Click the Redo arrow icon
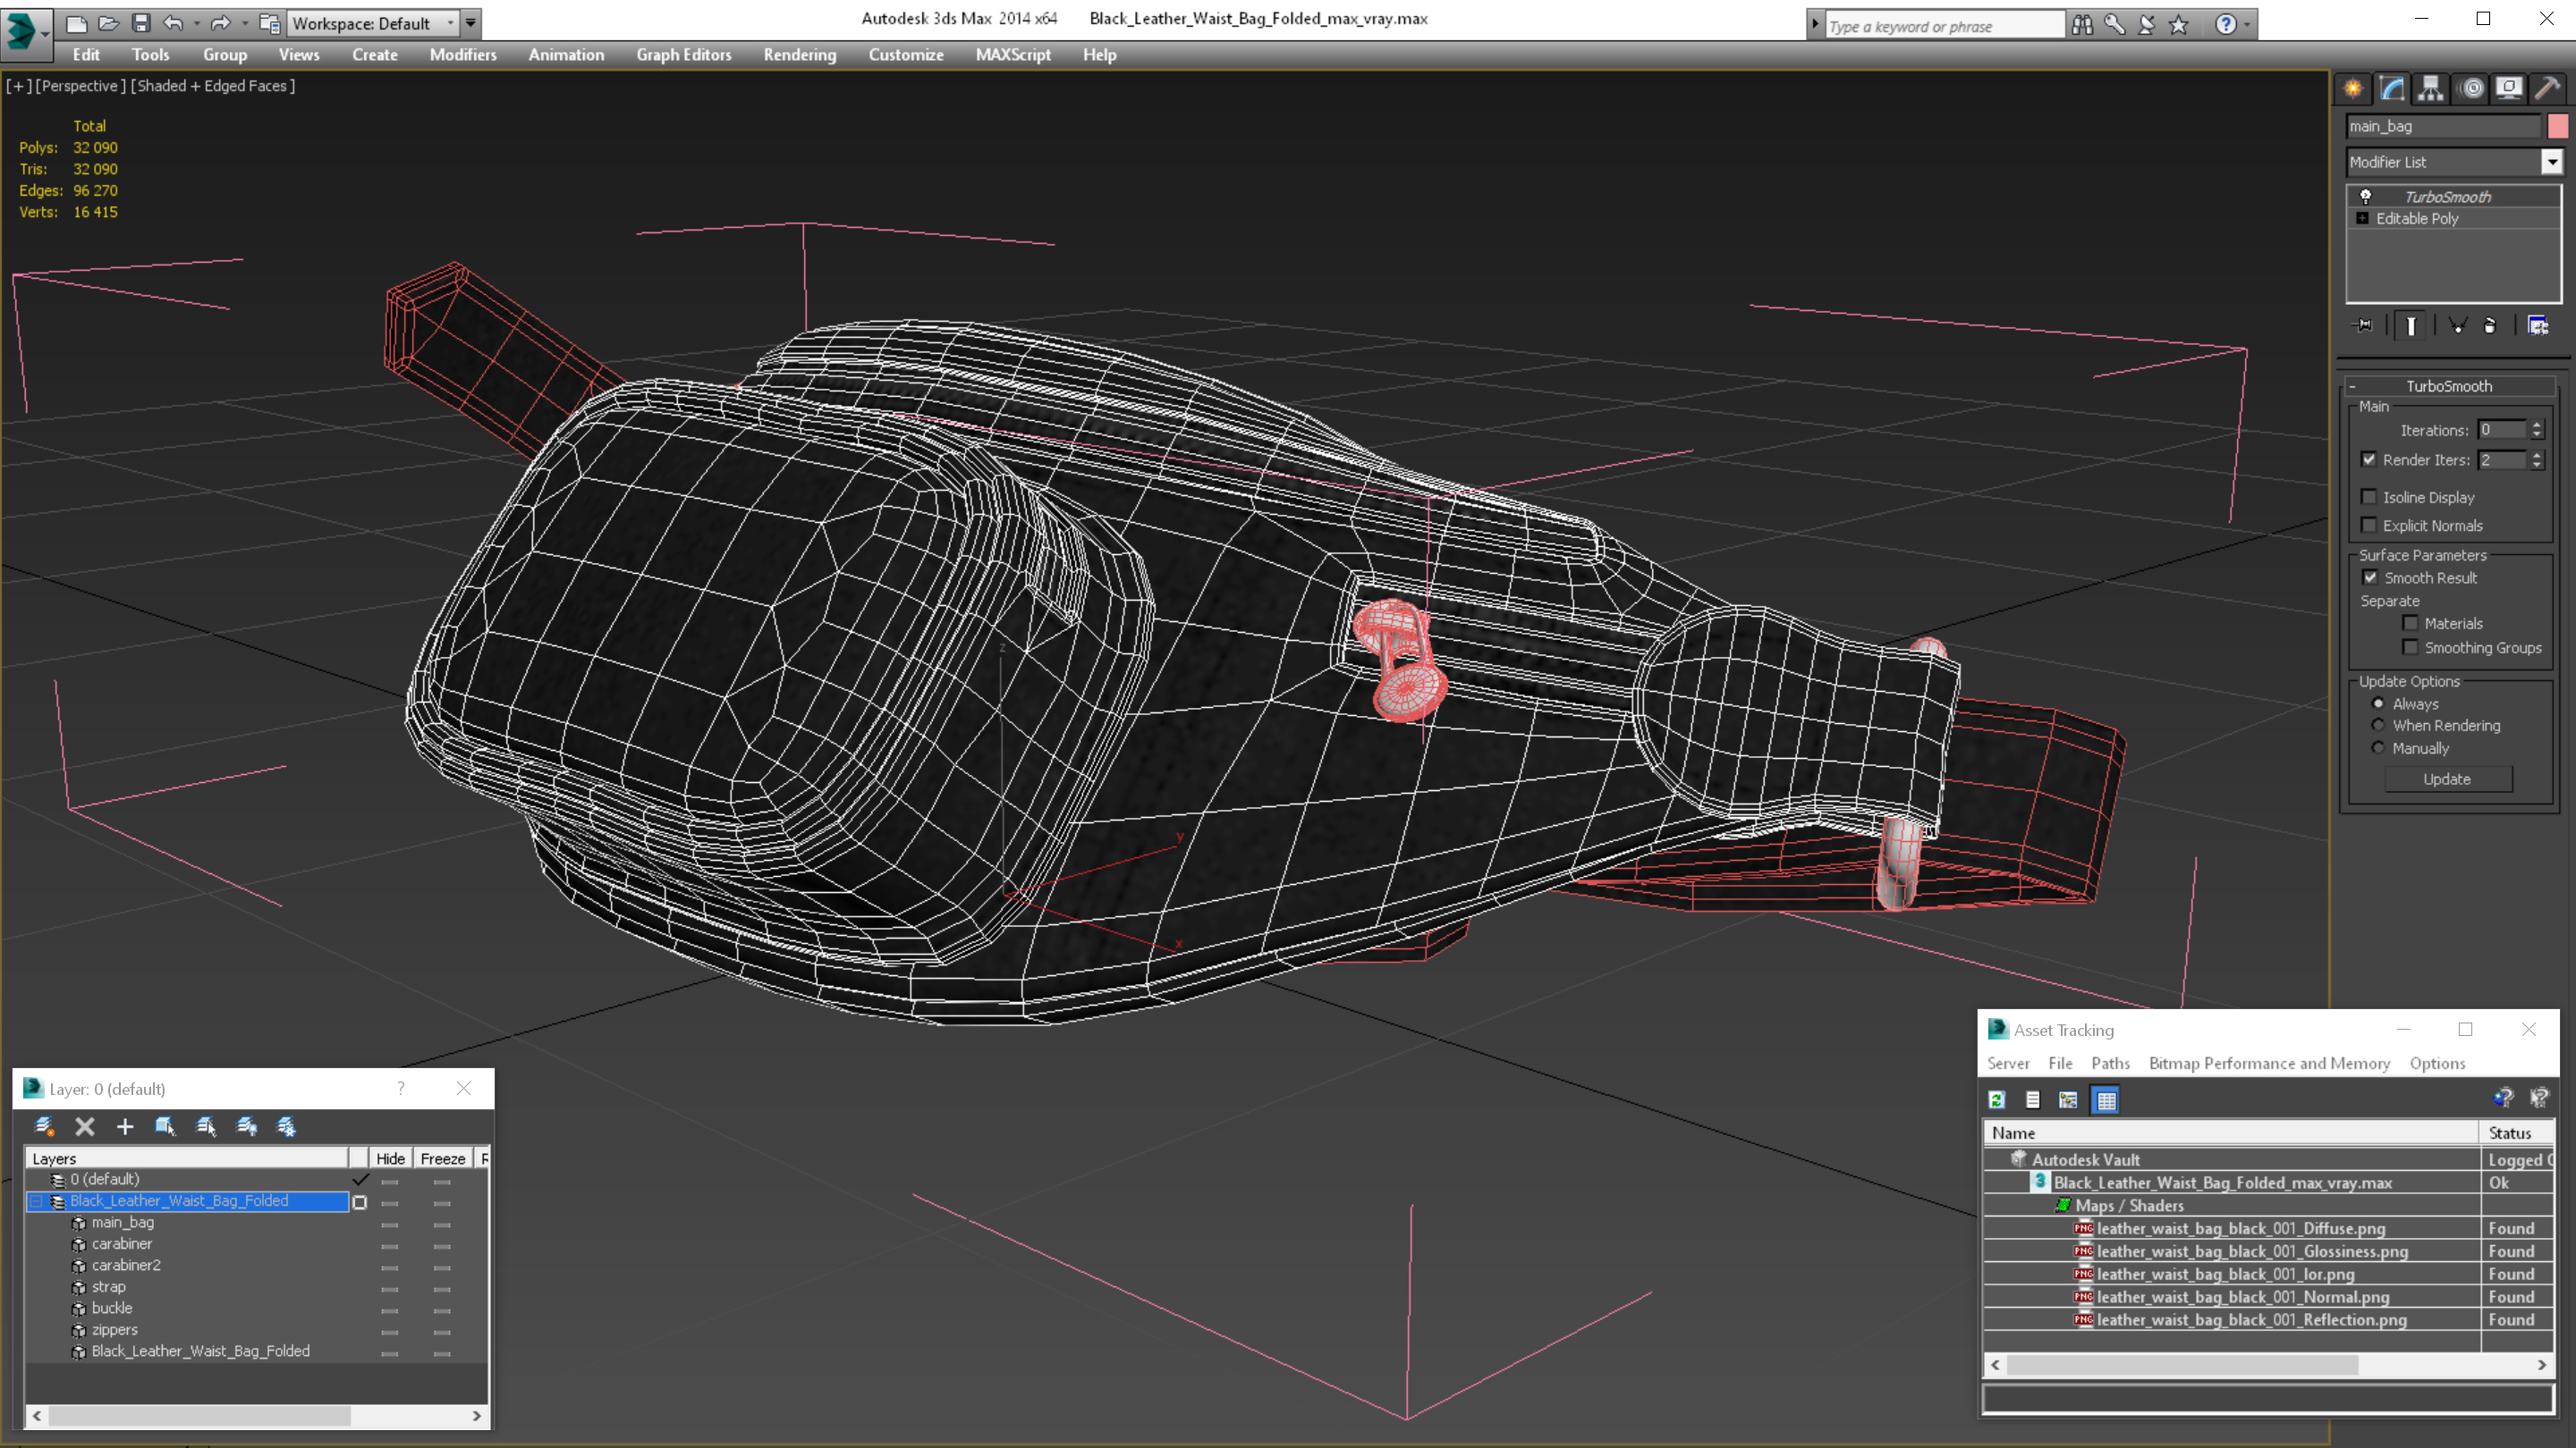This screenshot has width=2576, height=1448. [x=221, y=23]
